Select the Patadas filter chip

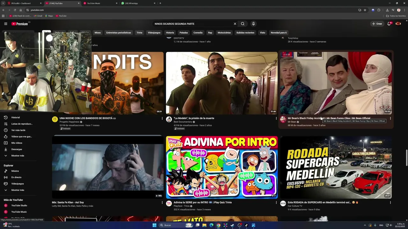click(184, 32)
